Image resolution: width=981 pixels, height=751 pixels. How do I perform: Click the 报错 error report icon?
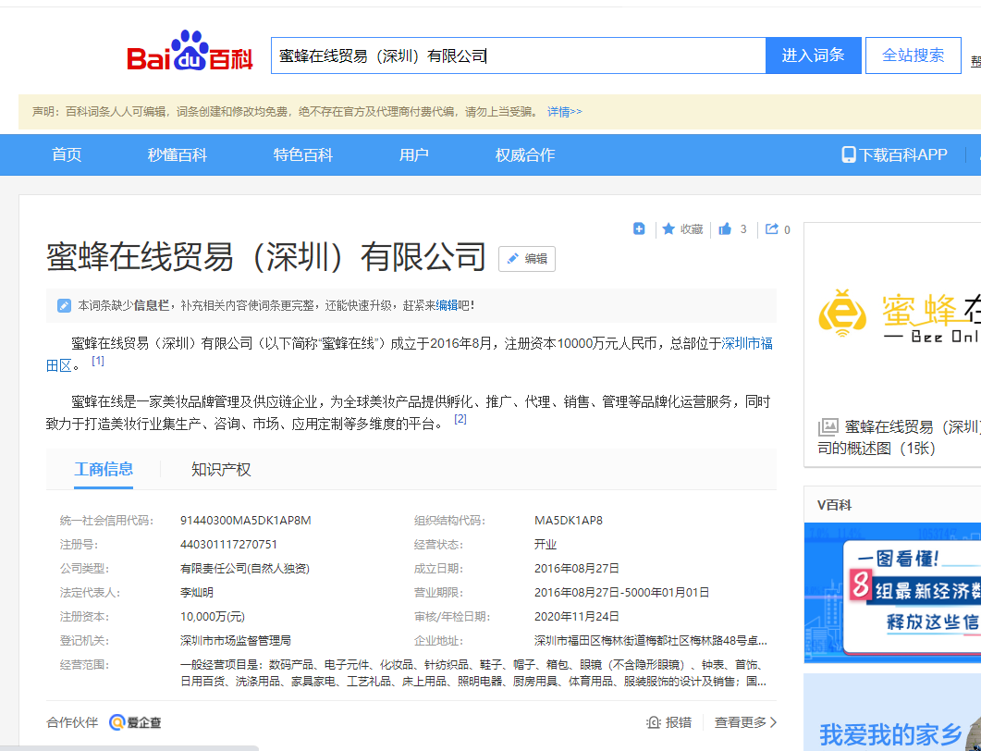(654, 722)
